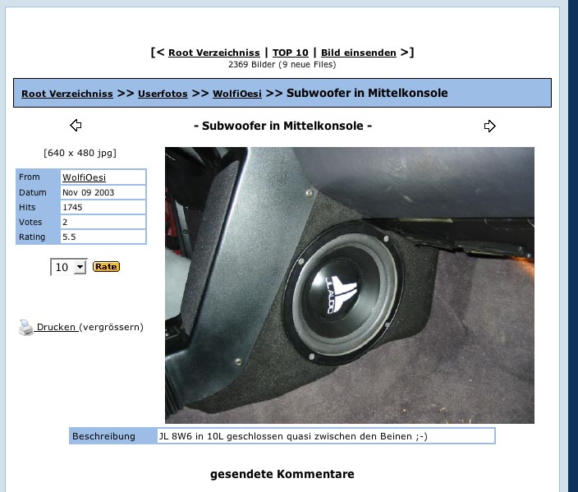Open WolfiOesi in the breadcrumb bar
The image size is (578, 492).
(x=237, y=94)
